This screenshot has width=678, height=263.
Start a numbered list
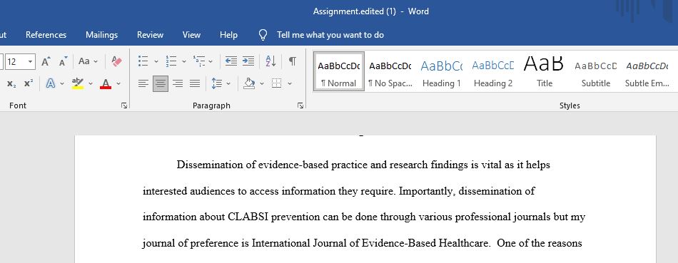tap(171, 61)
